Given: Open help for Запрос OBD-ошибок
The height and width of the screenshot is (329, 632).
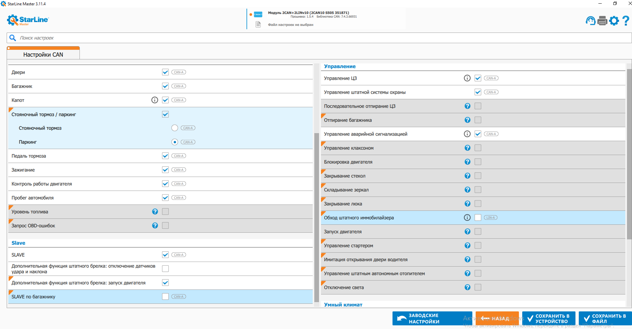Looking at the screenshot, I should (155, 225).
